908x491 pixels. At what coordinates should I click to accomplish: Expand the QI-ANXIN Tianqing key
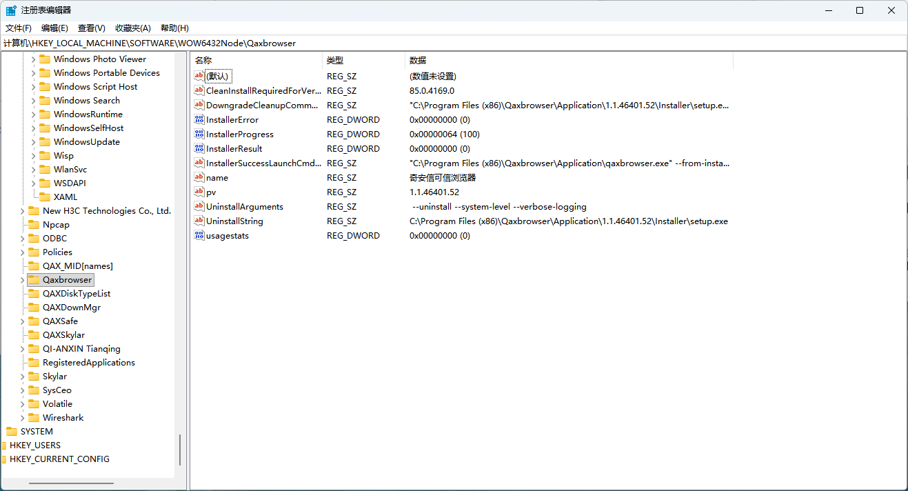coord(22,349)
